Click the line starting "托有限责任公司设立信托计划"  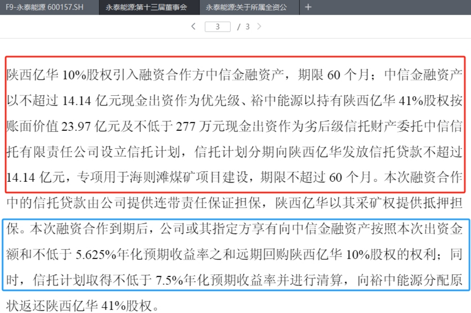pyautogui.click(x=234, y=152)
